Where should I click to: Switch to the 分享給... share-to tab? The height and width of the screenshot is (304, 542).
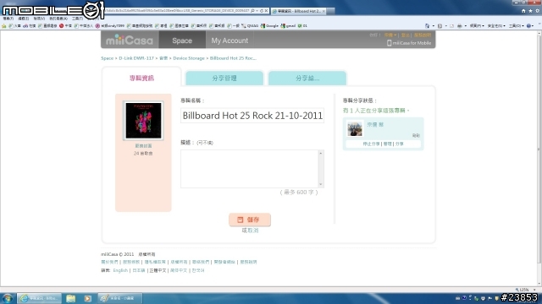pyautogui.click(x=307, y=79)
